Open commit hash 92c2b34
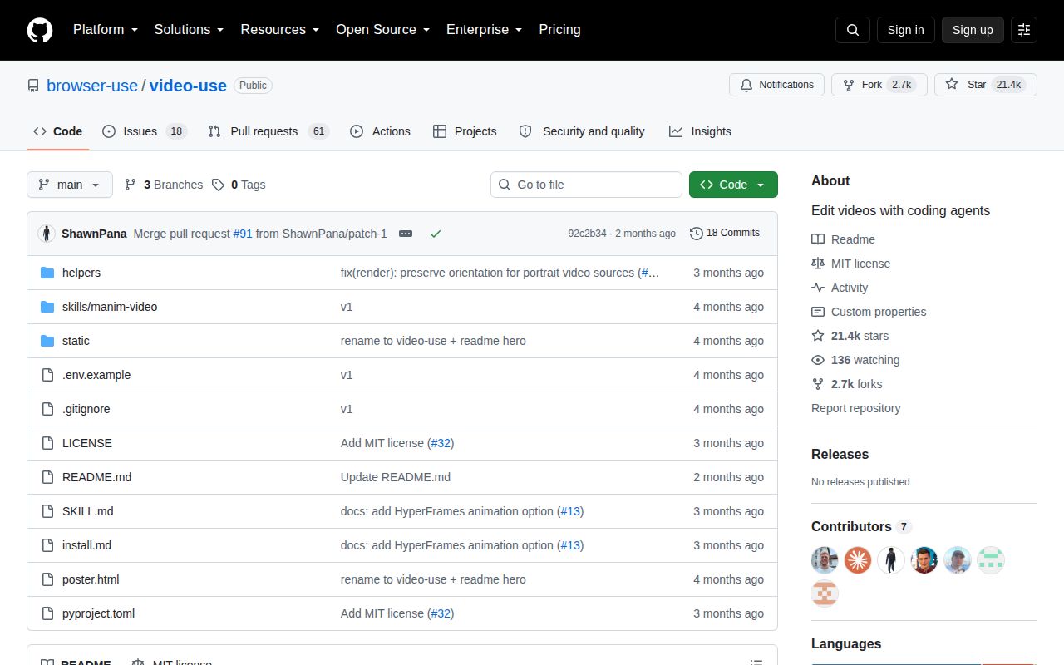Image resolution: width=1064 pixels, height=665 pixels. (587, 234)
